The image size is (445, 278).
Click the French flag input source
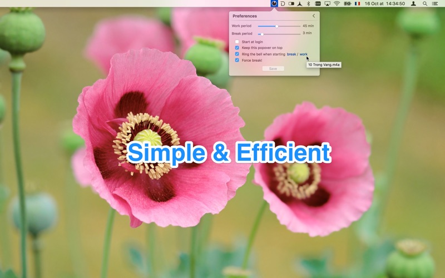click(357, 4)
